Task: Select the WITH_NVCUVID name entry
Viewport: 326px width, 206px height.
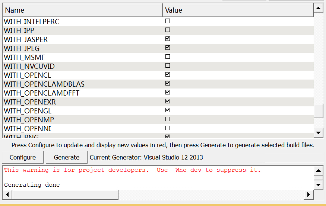Action: (29, 66)
